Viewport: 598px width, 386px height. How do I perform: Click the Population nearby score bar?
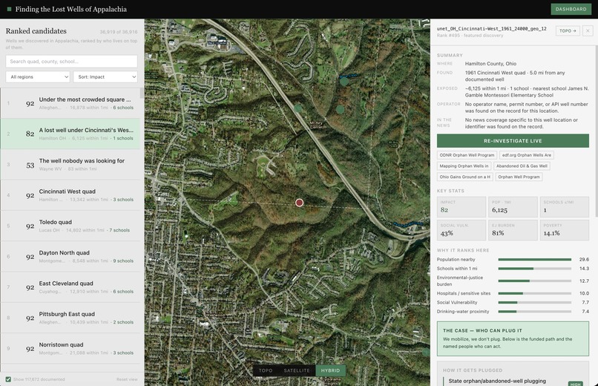click(535, 259)
